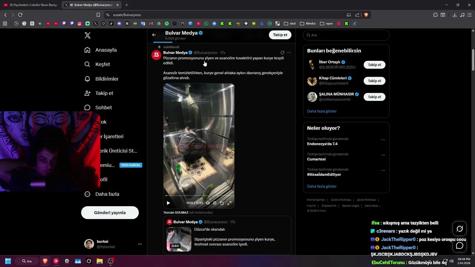This screenshot has width=475, height=267.
Task: Open Windows Start menu
Action: 8,261
